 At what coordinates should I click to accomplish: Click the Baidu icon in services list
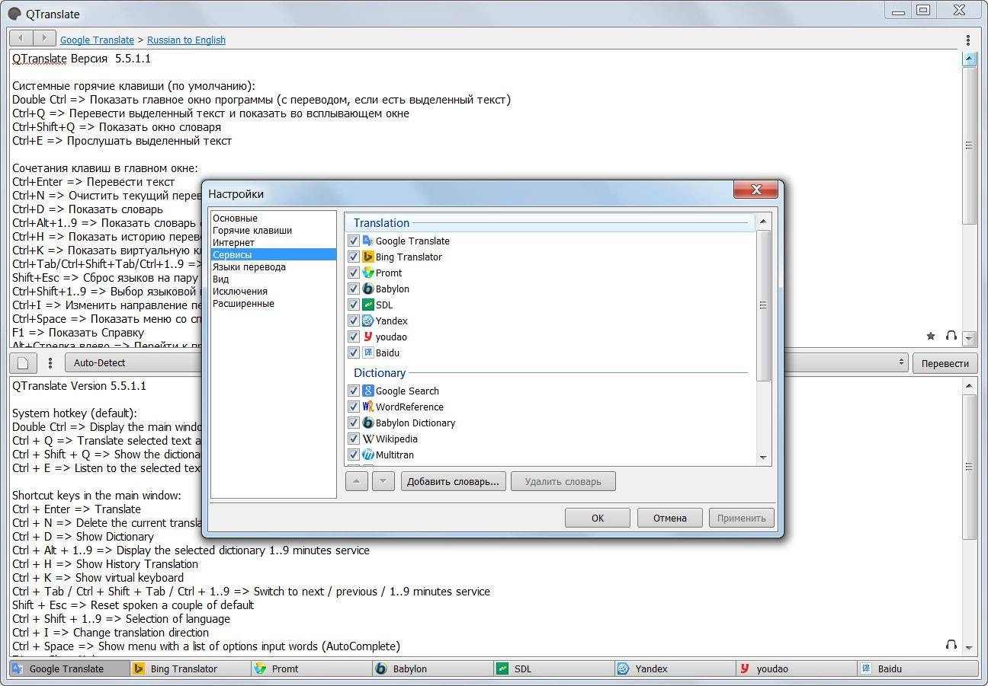[367, 353]
